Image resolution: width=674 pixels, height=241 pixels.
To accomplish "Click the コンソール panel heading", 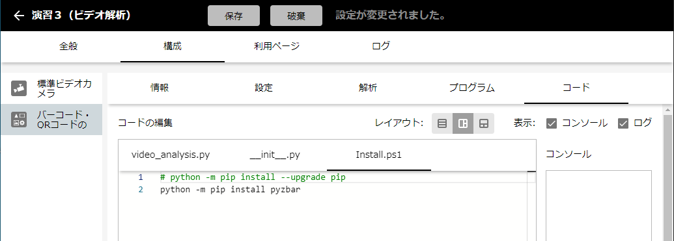I will (x=569, y=155).
